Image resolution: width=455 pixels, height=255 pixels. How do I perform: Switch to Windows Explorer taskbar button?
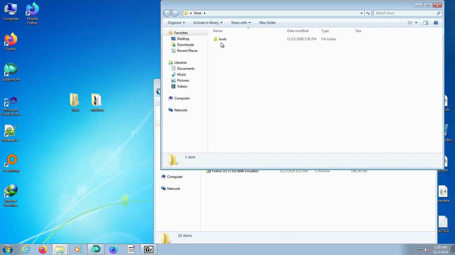click(x=60, y=250)
